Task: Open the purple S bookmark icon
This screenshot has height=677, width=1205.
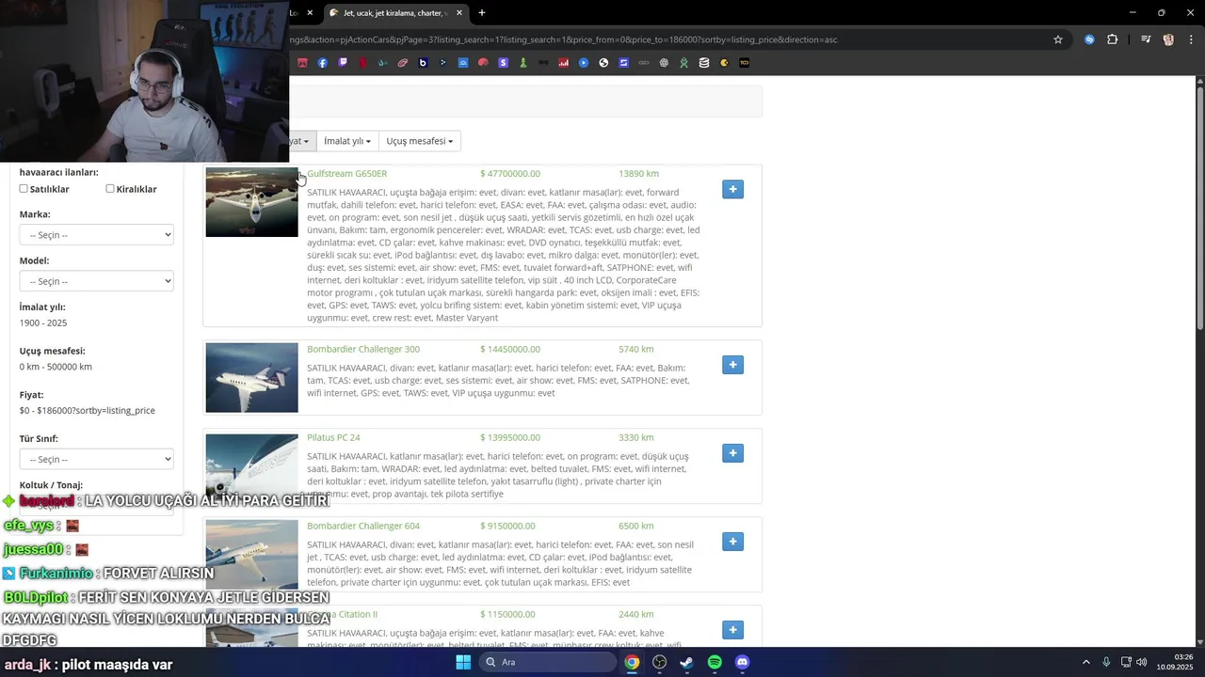Action: (503, 63)
